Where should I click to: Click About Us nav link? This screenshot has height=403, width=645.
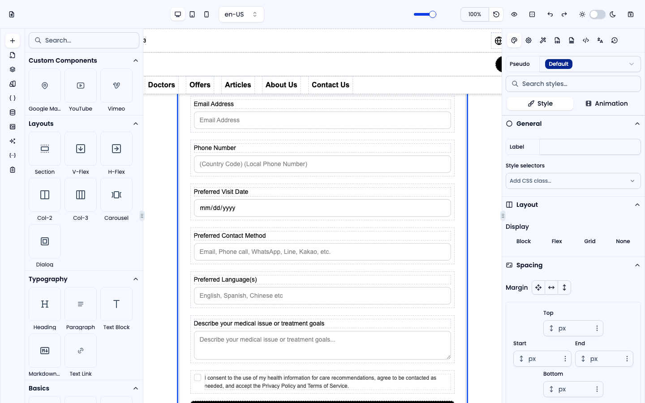(281, 85)
